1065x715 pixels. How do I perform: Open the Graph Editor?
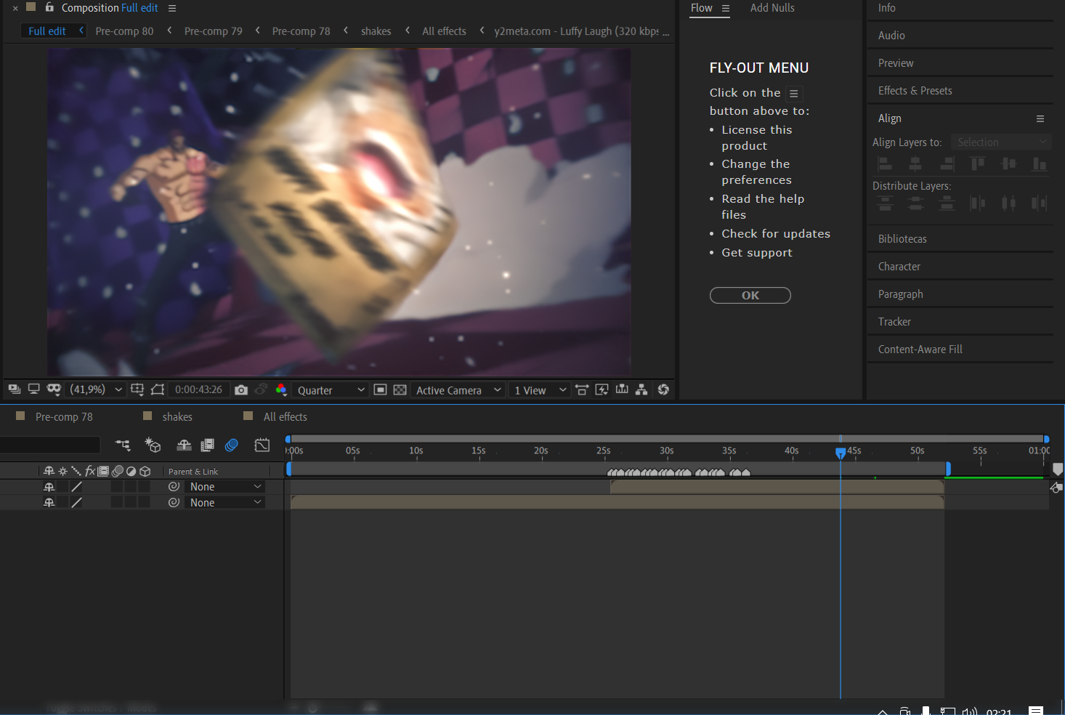coord(262,445)
